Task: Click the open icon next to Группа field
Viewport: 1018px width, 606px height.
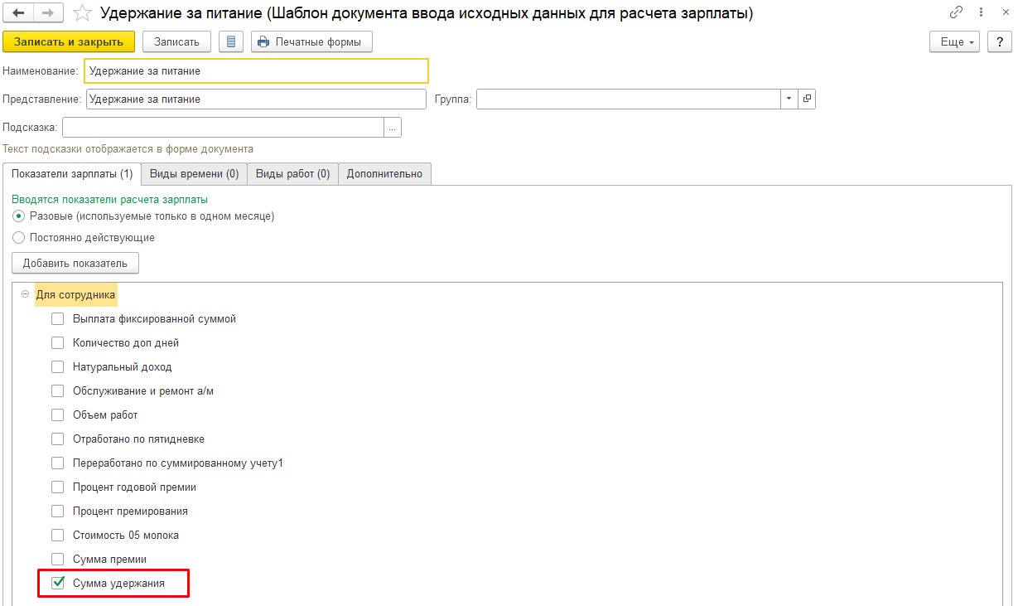Action: pos(807,99)
